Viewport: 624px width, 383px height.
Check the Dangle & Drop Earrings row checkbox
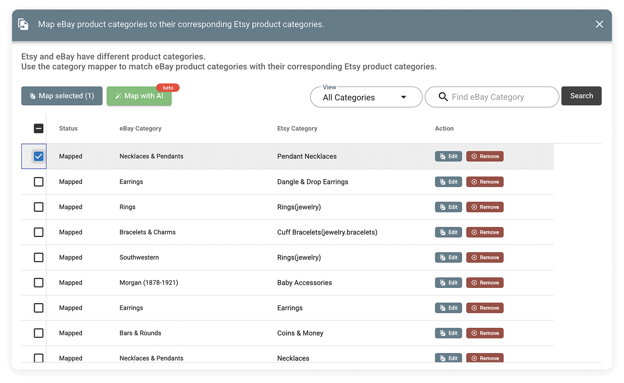tap(38, 182)
